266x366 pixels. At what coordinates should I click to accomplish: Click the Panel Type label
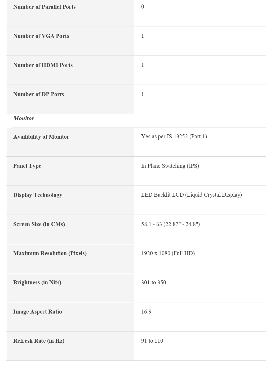[27, 166]
